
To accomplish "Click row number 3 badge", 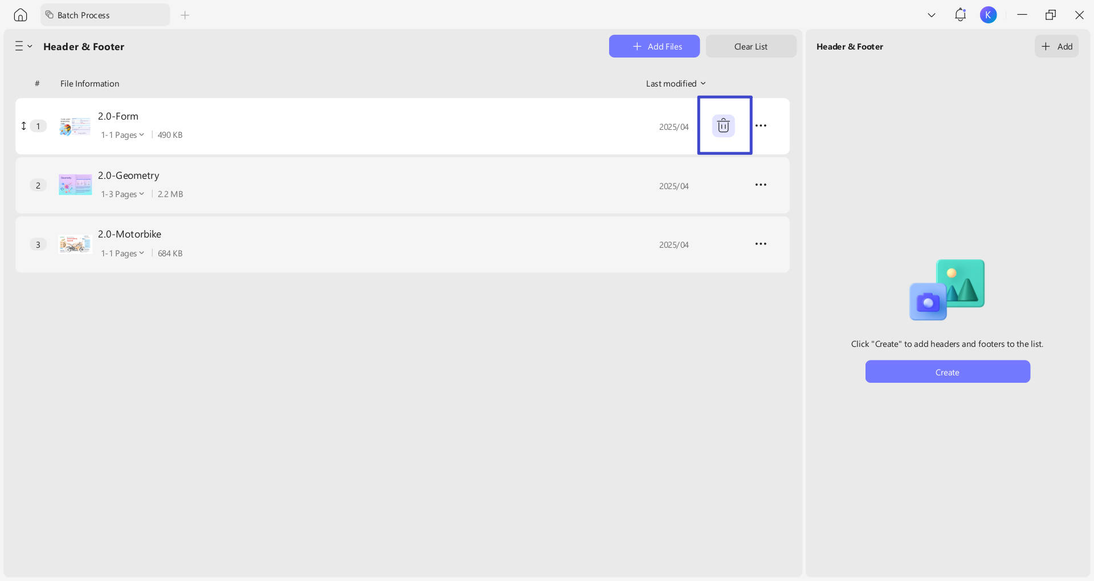I will (x=38, y=244).
